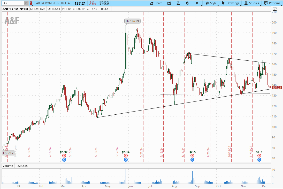Click the Share button
This screenshot has width=283, height=189.
pyautogui.click(x=156, y=3)
